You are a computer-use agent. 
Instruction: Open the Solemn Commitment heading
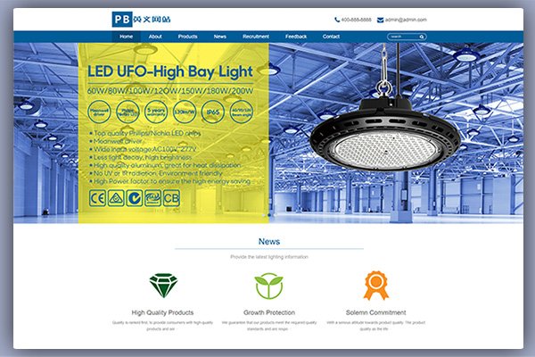click(x=376, y=312)
